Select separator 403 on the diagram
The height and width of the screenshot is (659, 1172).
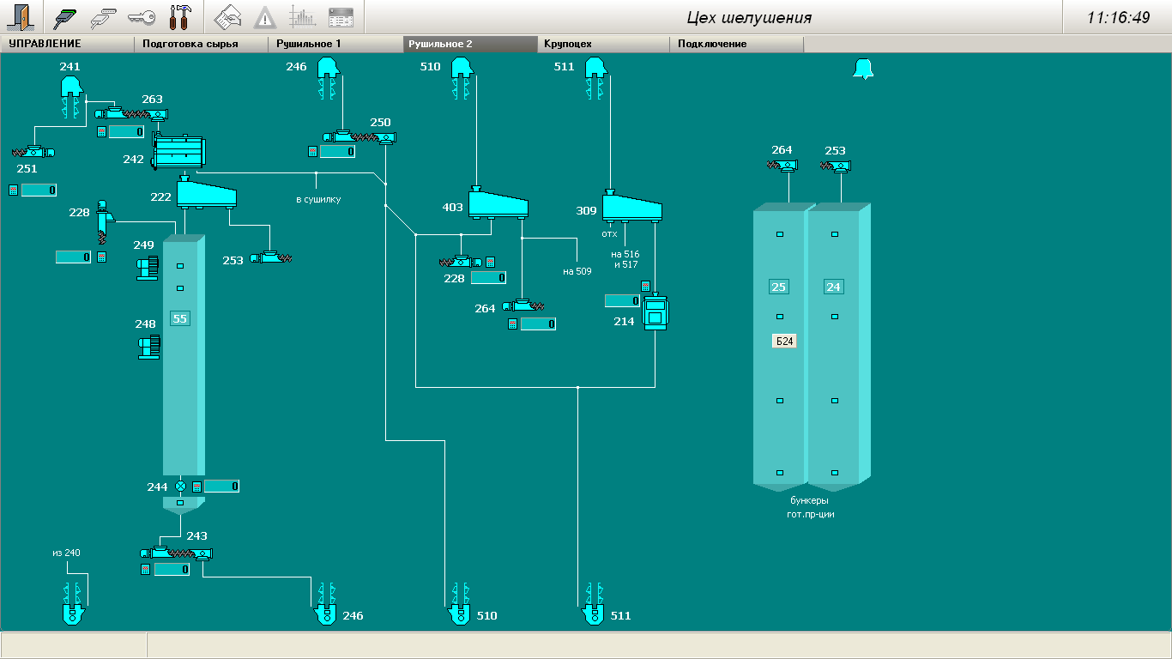(498, 204)
